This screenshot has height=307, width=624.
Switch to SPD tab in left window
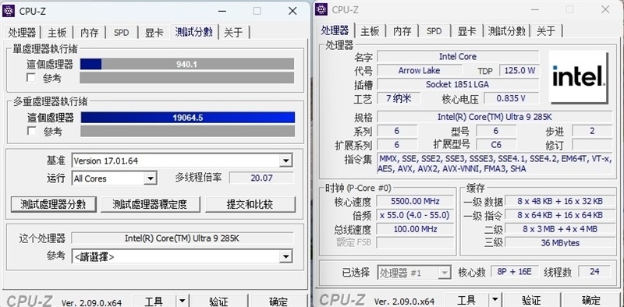[122, 33]
